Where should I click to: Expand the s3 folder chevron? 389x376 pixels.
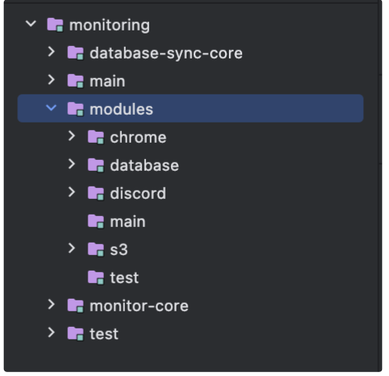72,248
